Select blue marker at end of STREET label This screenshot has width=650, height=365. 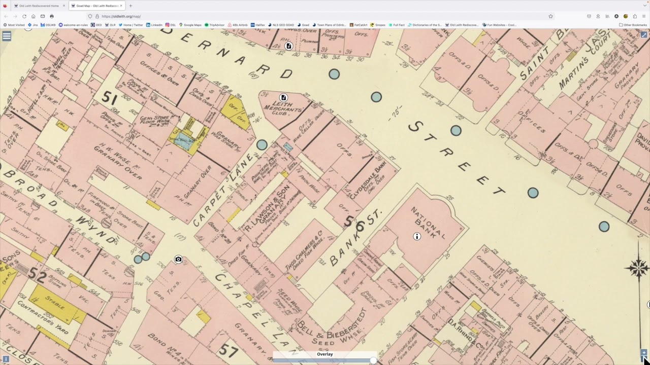coord(533,193)
